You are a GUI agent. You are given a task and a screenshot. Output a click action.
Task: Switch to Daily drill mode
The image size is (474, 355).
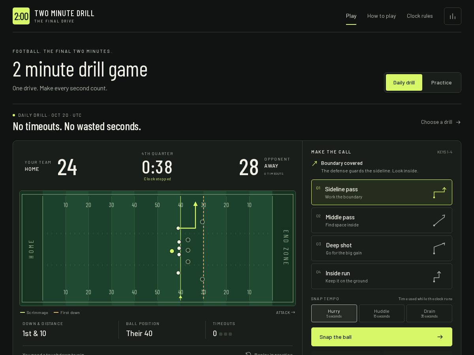[x=404, y=82]
